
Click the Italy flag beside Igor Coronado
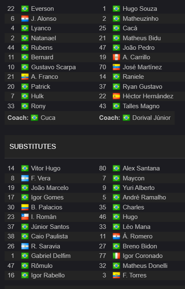point(116,256)
